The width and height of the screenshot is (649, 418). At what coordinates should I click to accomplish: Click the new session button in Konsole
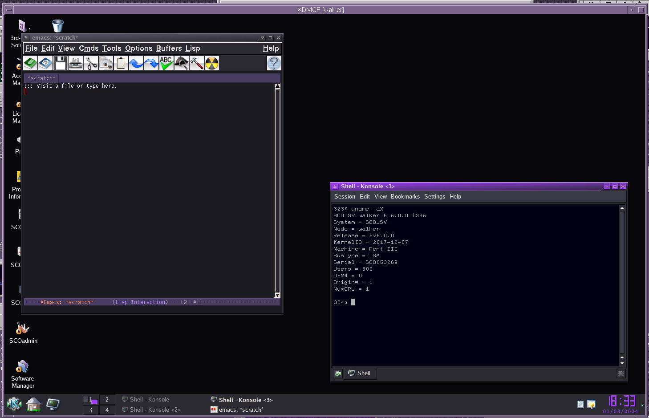click(x=338, y=373)
